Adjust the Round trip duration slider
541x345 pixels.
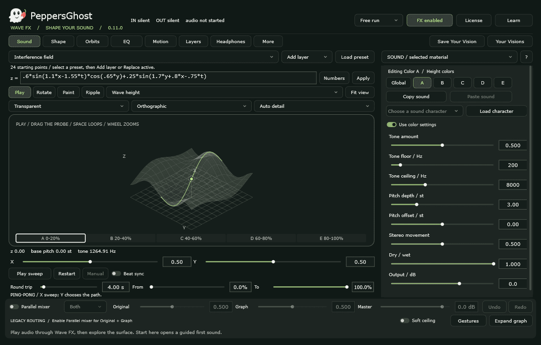pyautogui.click(x=69, y=287)
